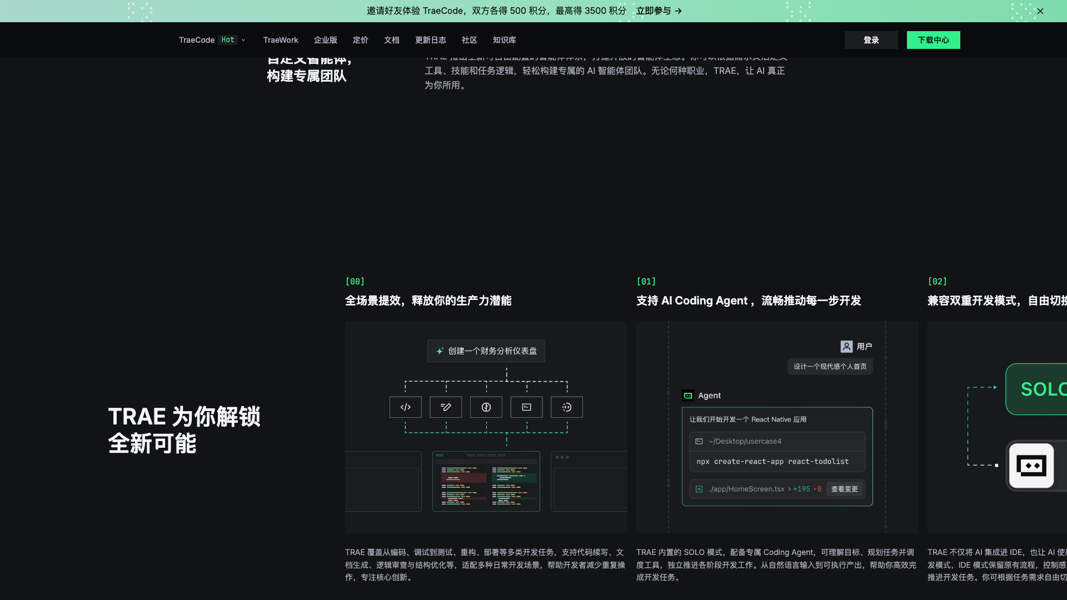The height and width of the screenshot is (600, 1067).
Task: Click the 登录 login button
Action: coord(871,40)
